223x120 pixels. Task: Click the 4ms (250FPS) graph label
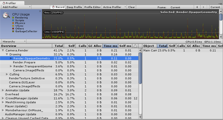tap(53, 12)
